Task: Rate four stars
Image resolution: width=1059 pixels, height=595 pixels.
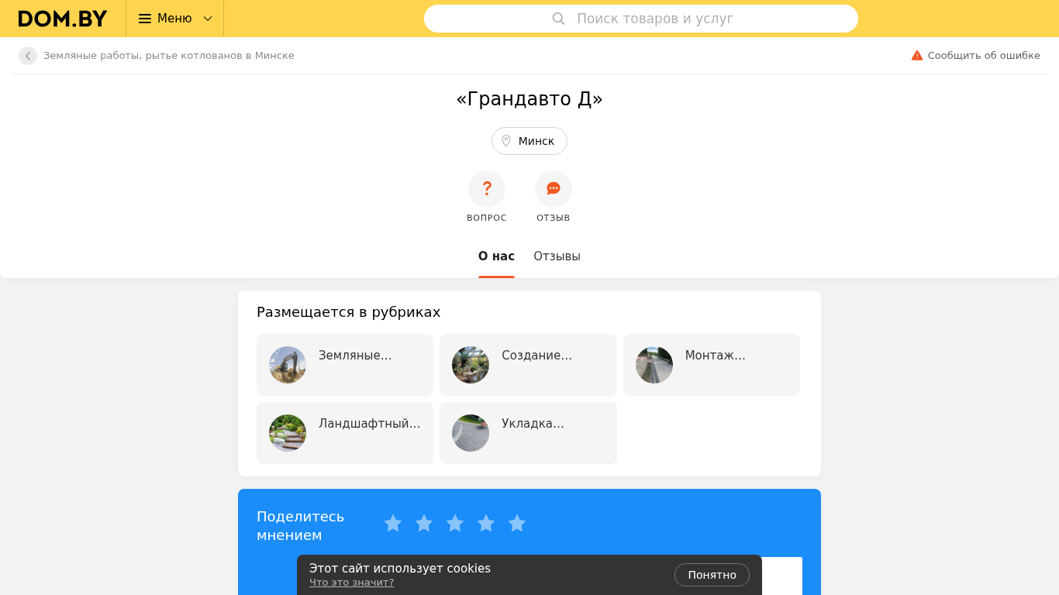Action: 486,524
